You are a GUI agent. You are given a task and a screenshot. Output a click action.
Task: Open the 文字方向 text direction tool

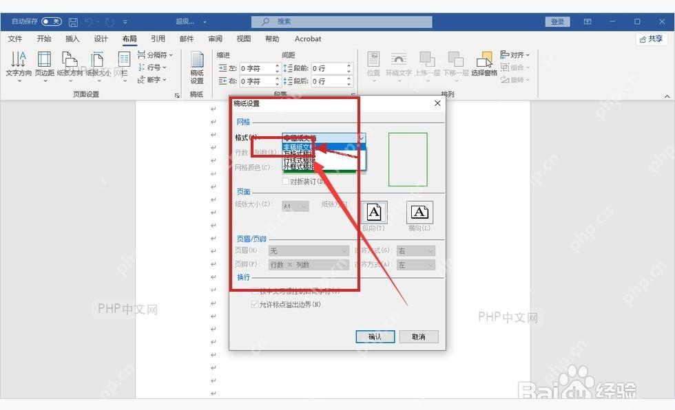click(19, 66)
